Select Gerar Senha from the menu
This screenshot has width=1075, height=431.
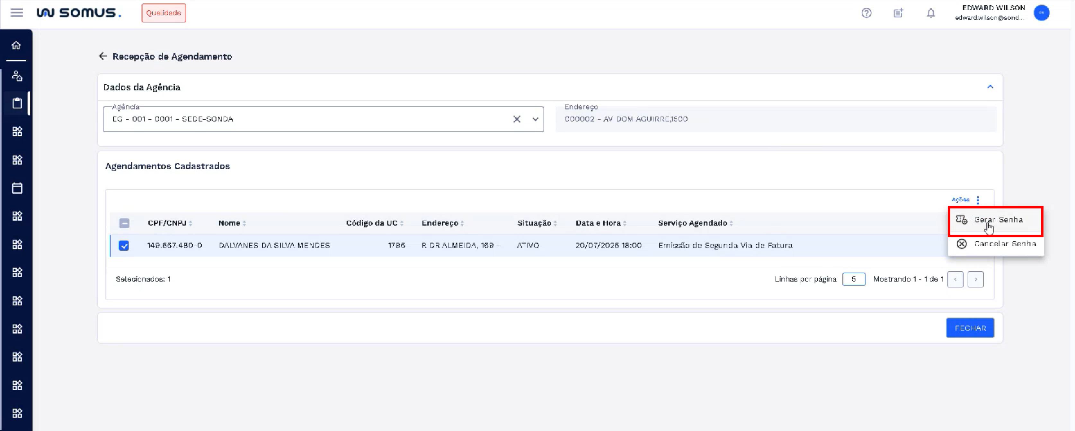[x=997, y=220]
